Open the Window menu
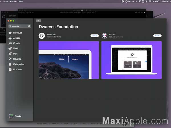The width and height of the screenshot is (171, 128). point(13,1)
